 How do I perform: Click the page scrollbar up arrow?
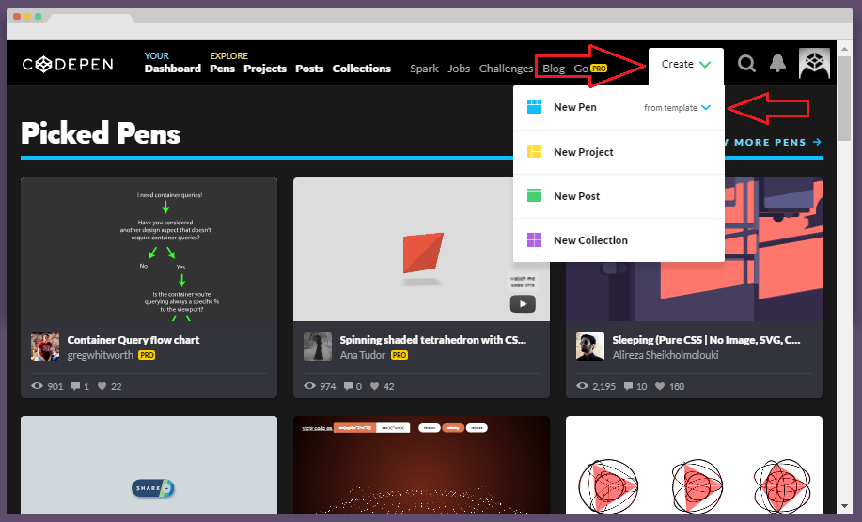pos(845,49)
